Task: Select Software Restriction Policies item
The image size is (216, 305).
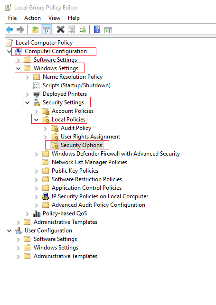Action: point(87,179)
